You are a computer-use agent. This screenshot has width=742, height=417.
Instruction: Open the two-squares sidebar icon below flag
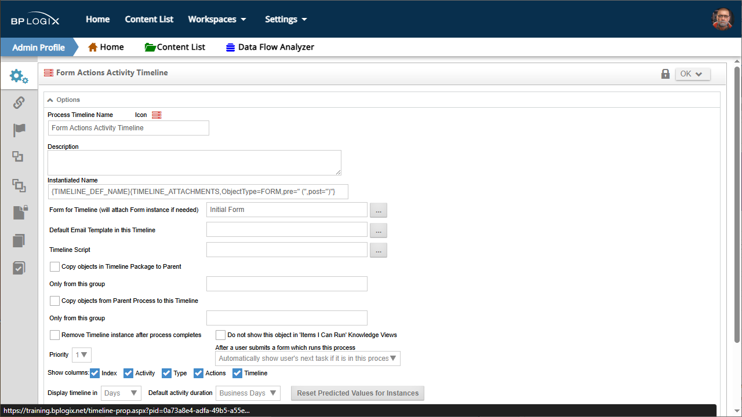point(19,156)
